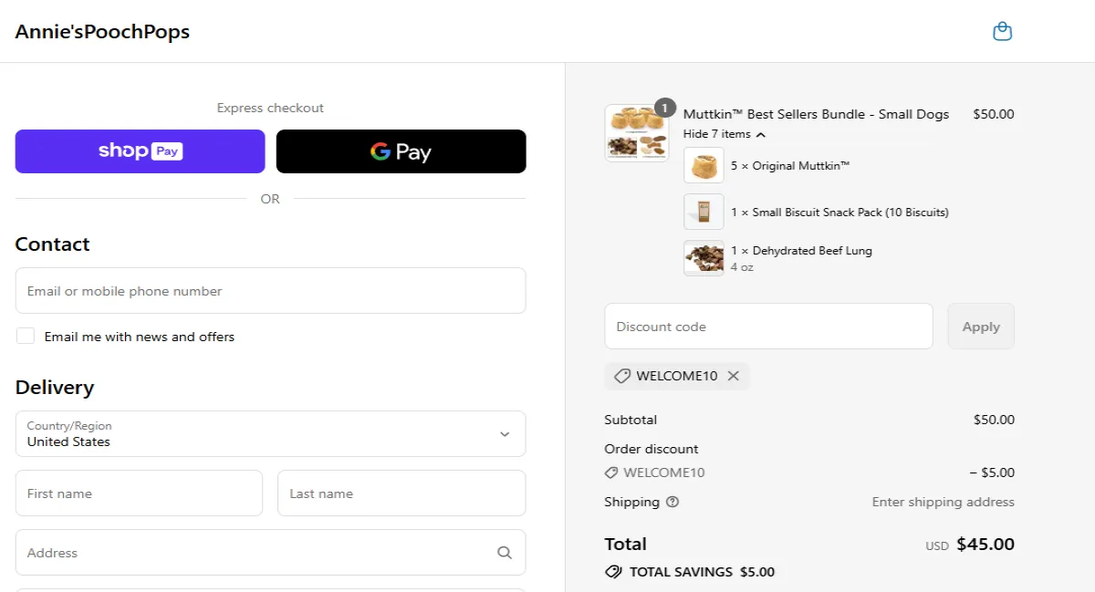Click into the Discount code field
The image size is (1095, 592).
point(768,327)
